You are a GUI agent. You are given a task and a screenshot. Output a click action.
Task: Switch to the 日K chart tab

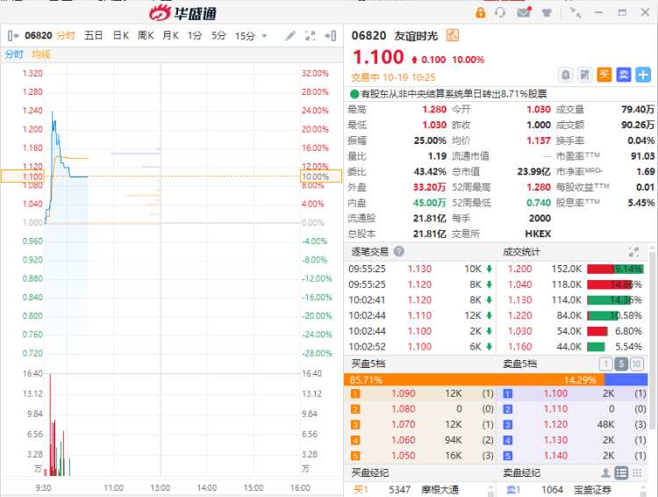120,36
